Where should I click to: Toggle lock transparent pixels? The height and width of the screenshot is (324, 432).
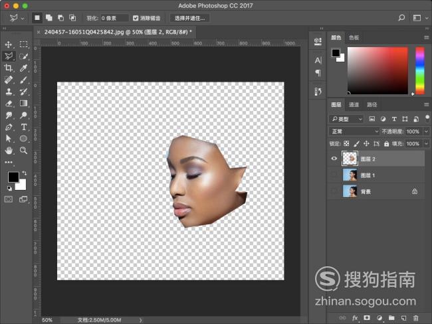tap(346, 143)
